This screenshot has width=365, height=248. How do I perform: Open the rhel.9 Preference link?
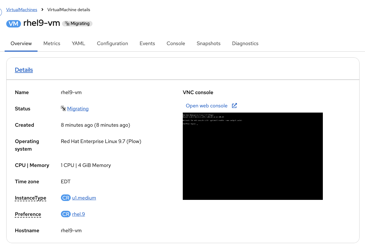[78, 214]
